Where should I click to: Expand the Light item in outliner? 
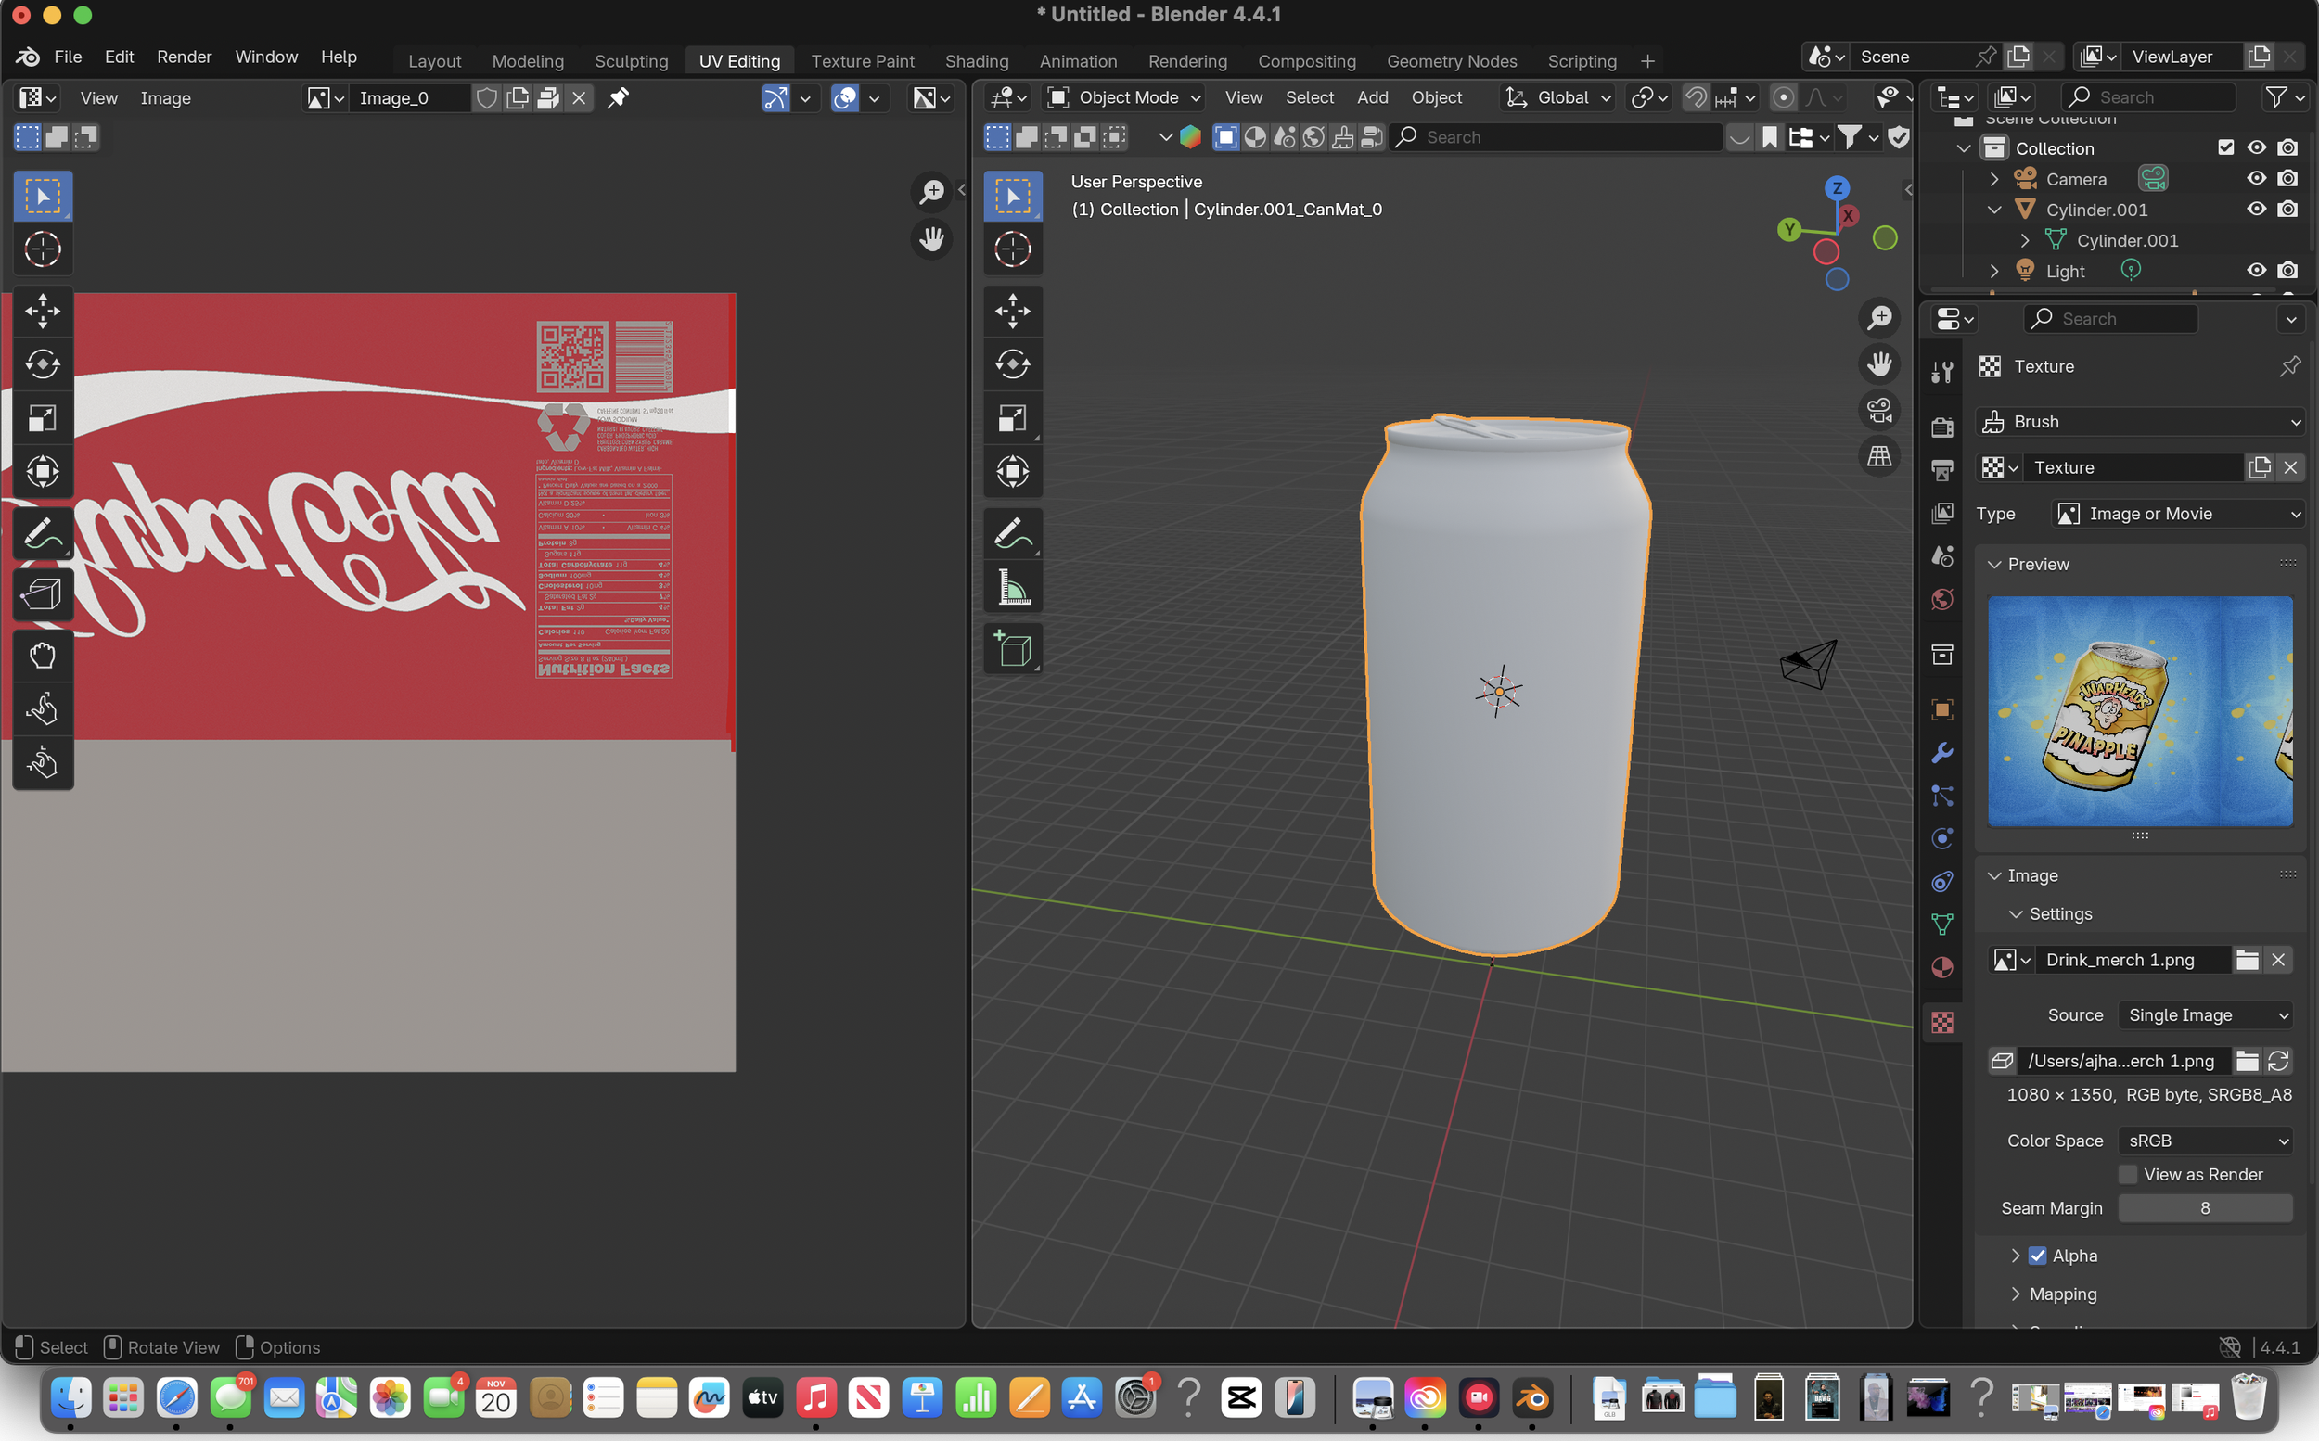pyautogui.click(x=1993, y=271)
